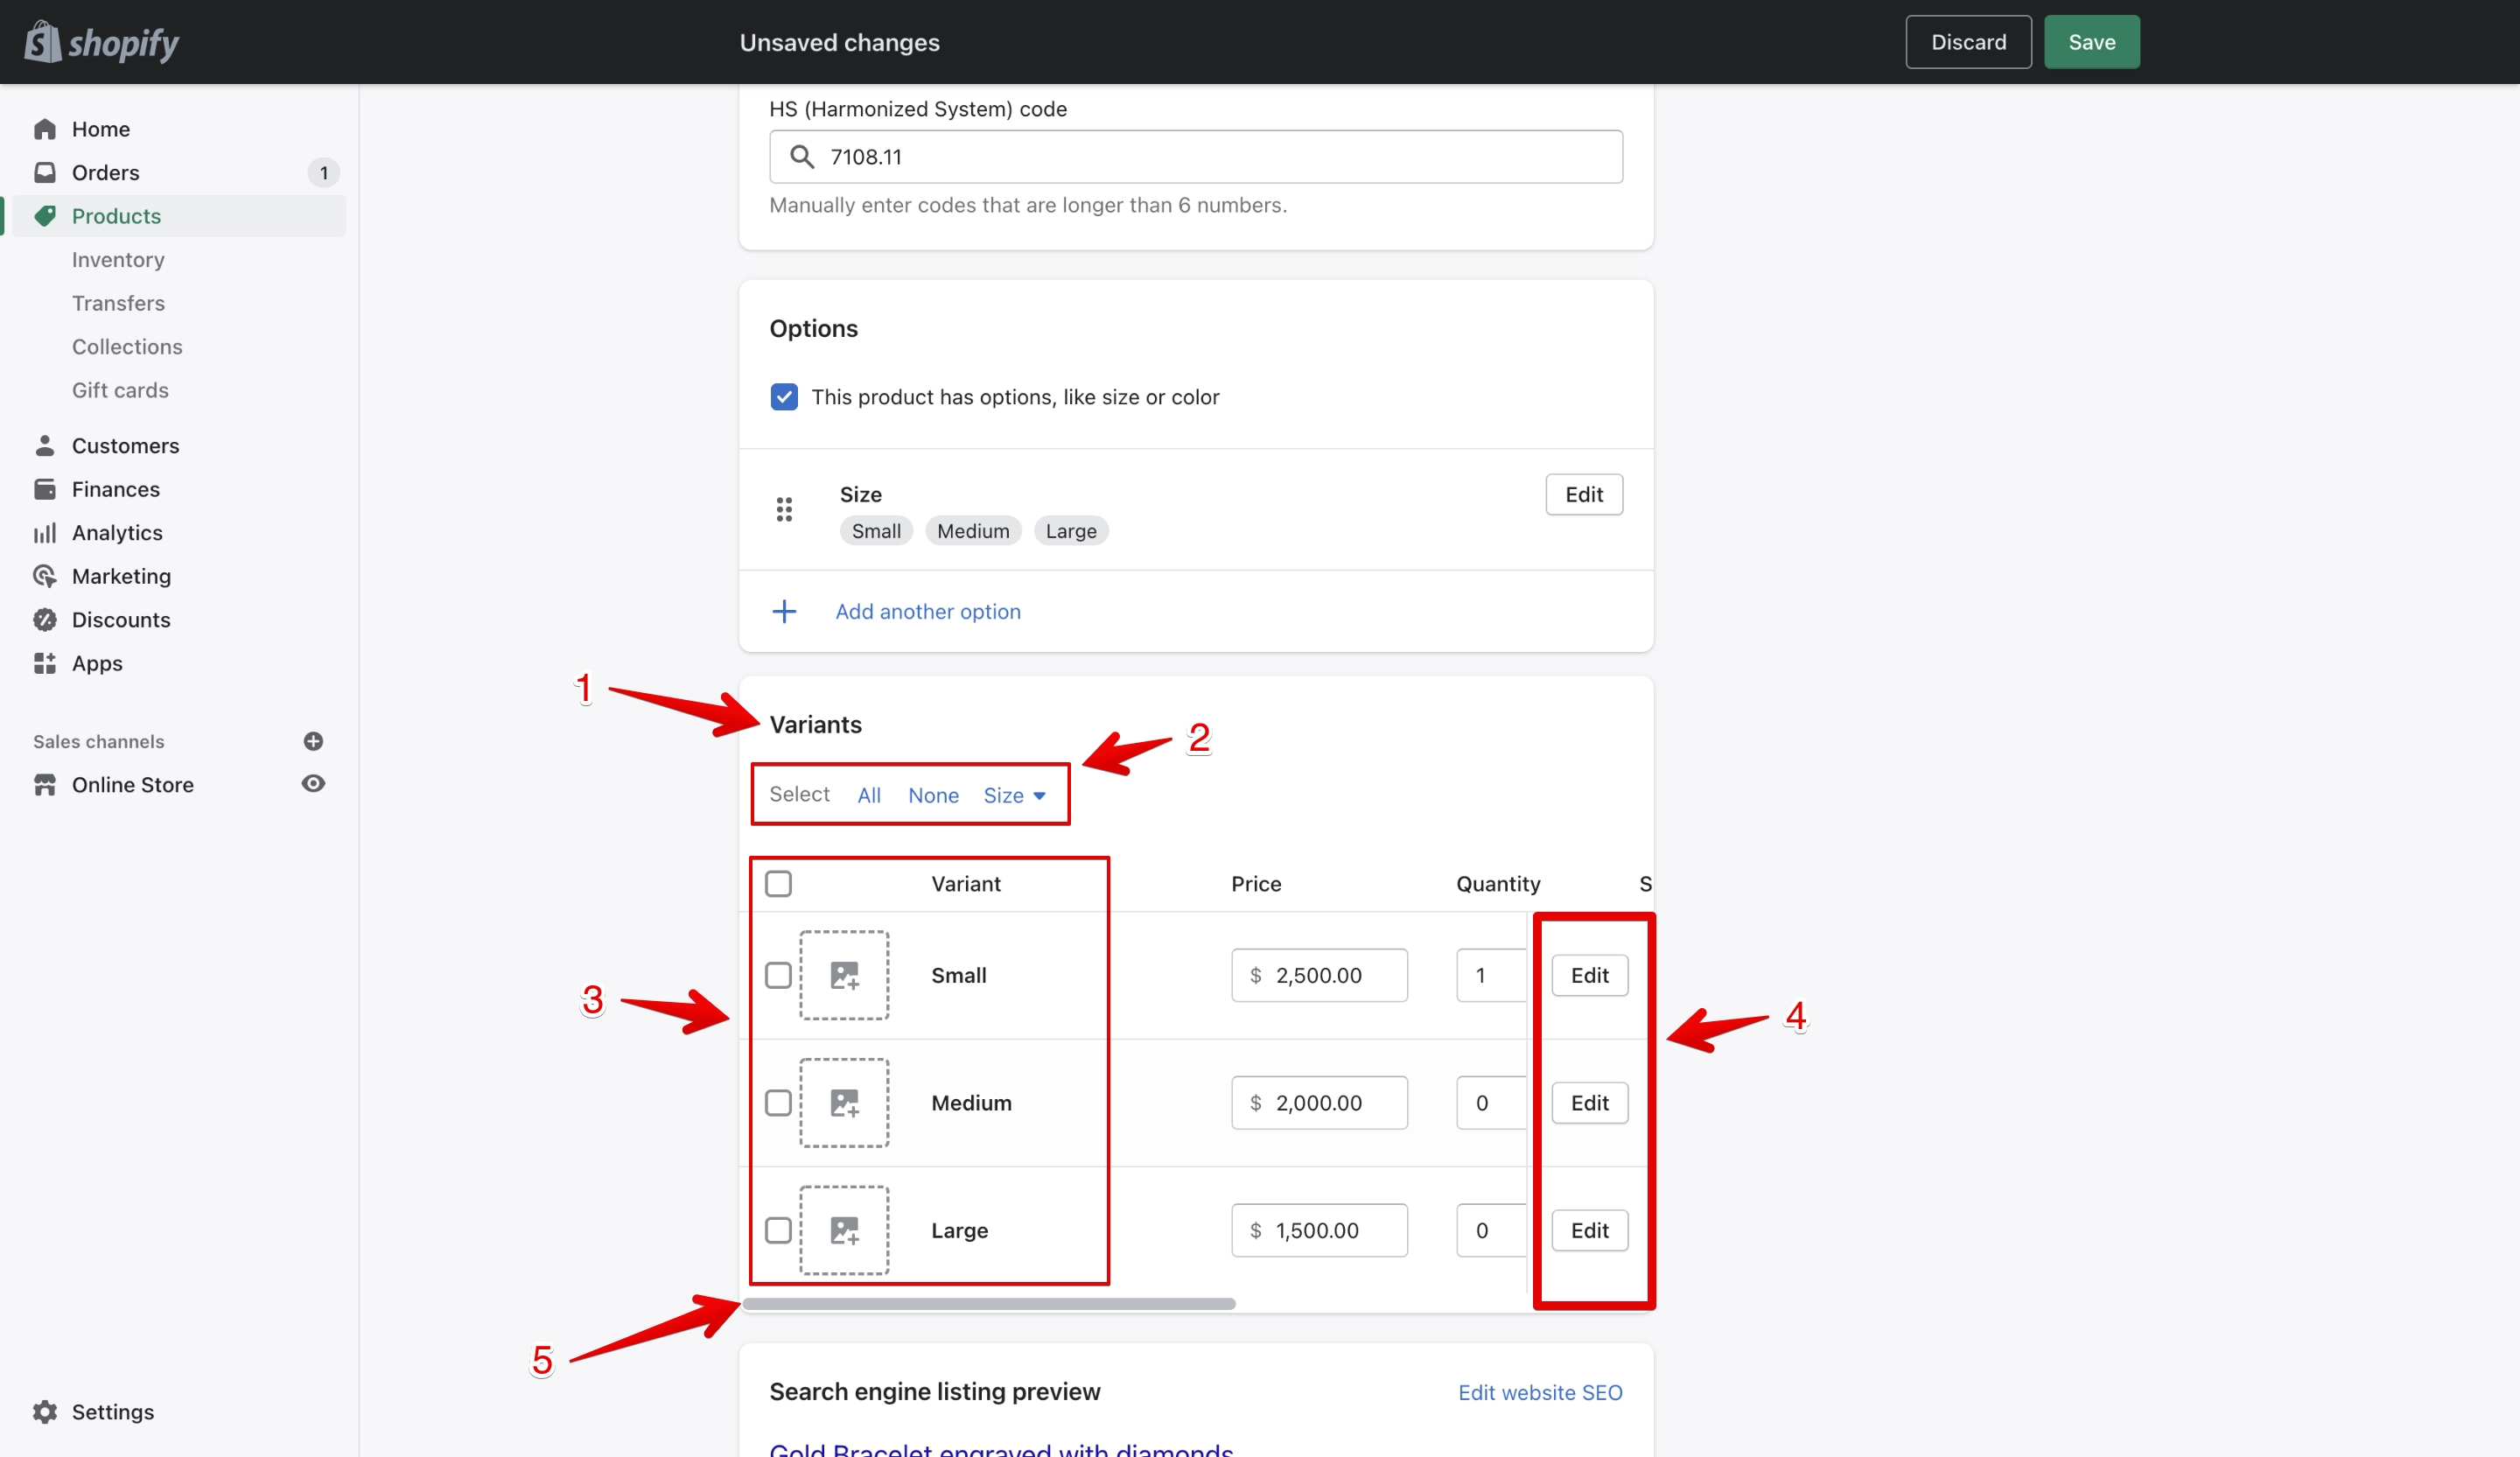Viewport: 2520px width, 1457px height.
Task: Check the Large variant checkbox
Action: pyautogui.click(x=778, y=1230)
